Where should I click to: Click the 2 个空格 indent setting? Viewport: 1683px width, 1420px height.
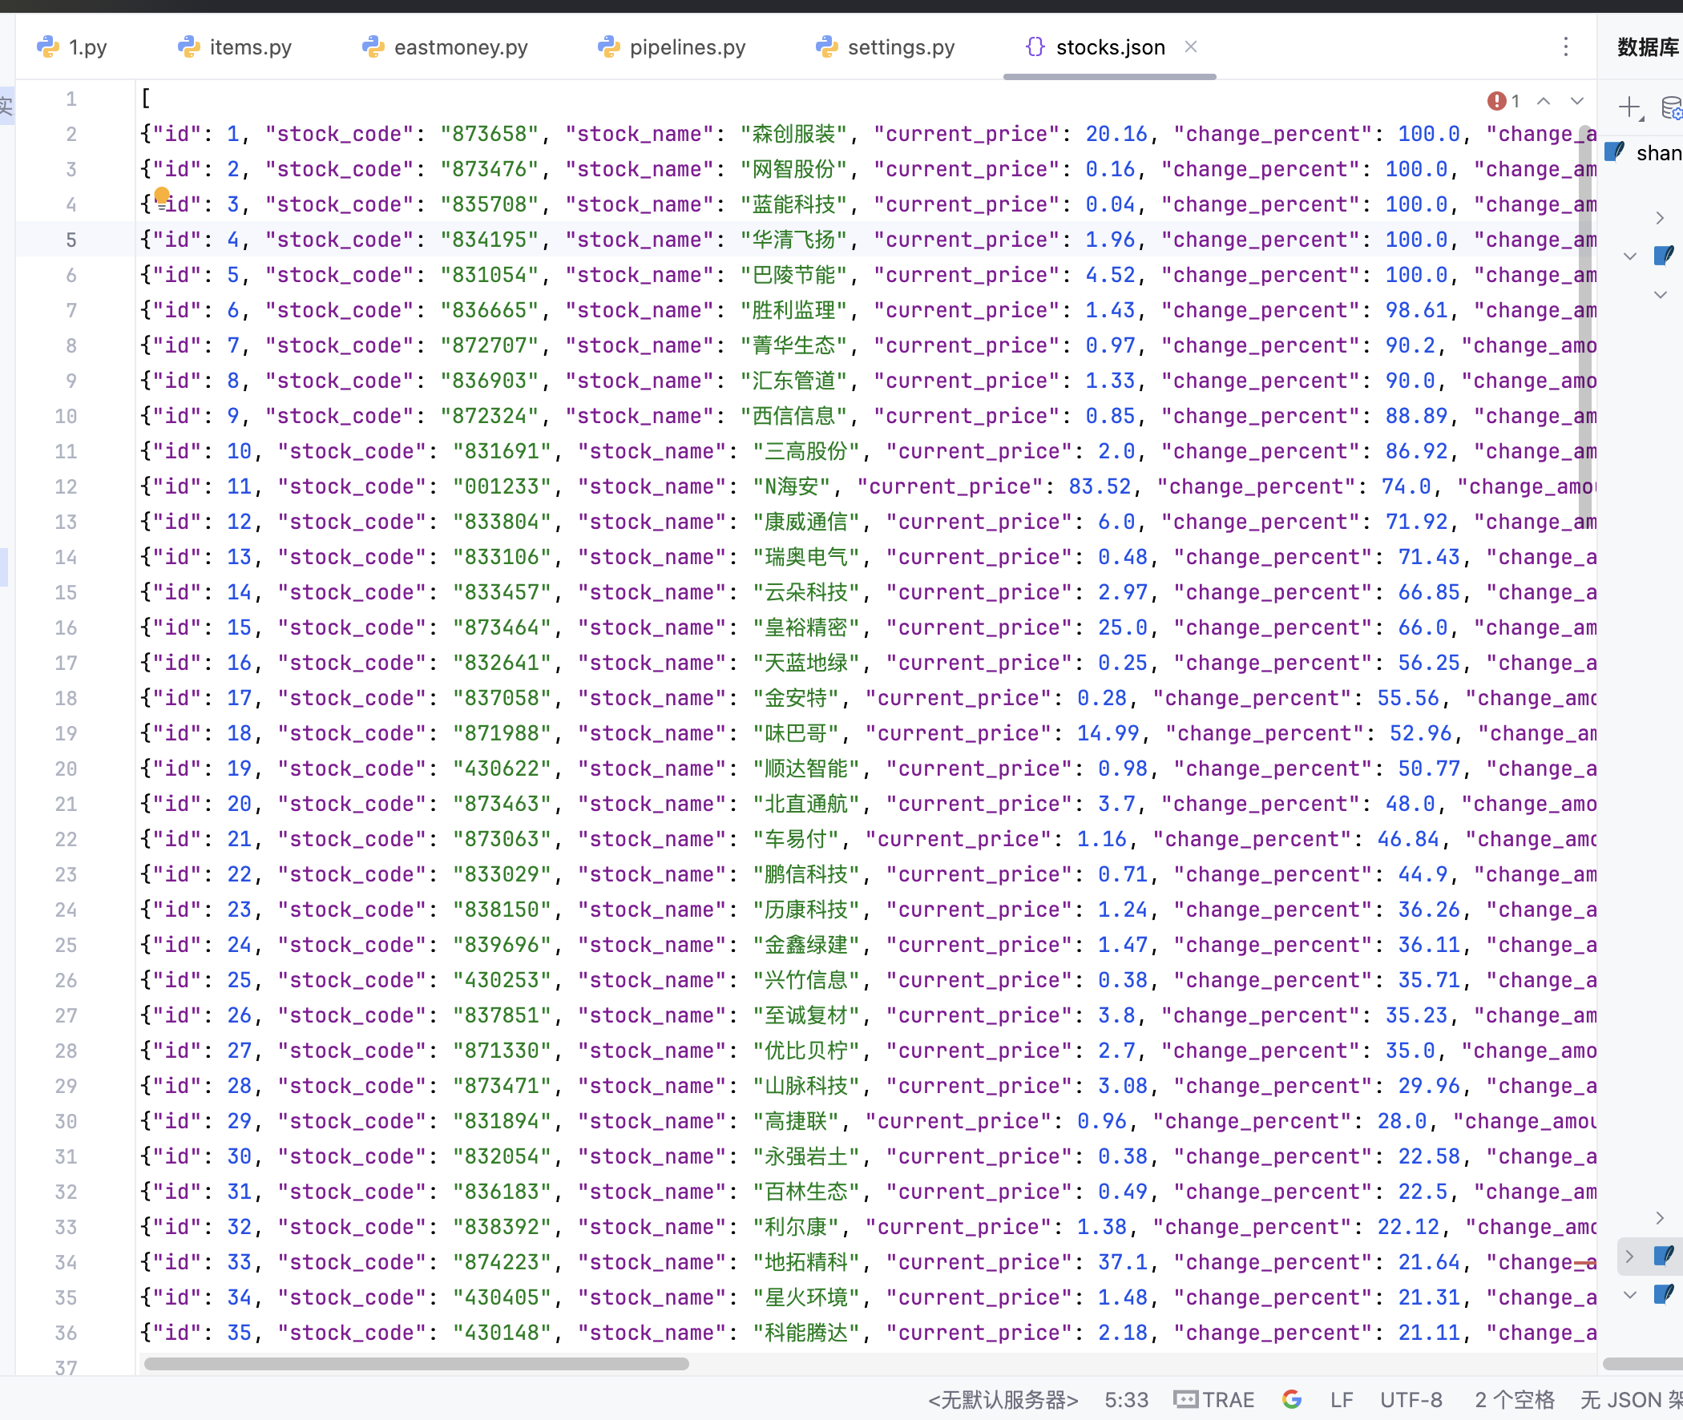(x=1514, y=1399)
